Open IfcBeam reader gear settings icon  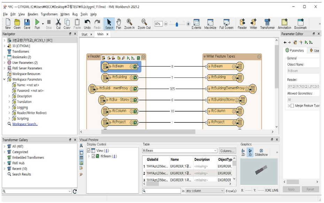coord(131,66)
